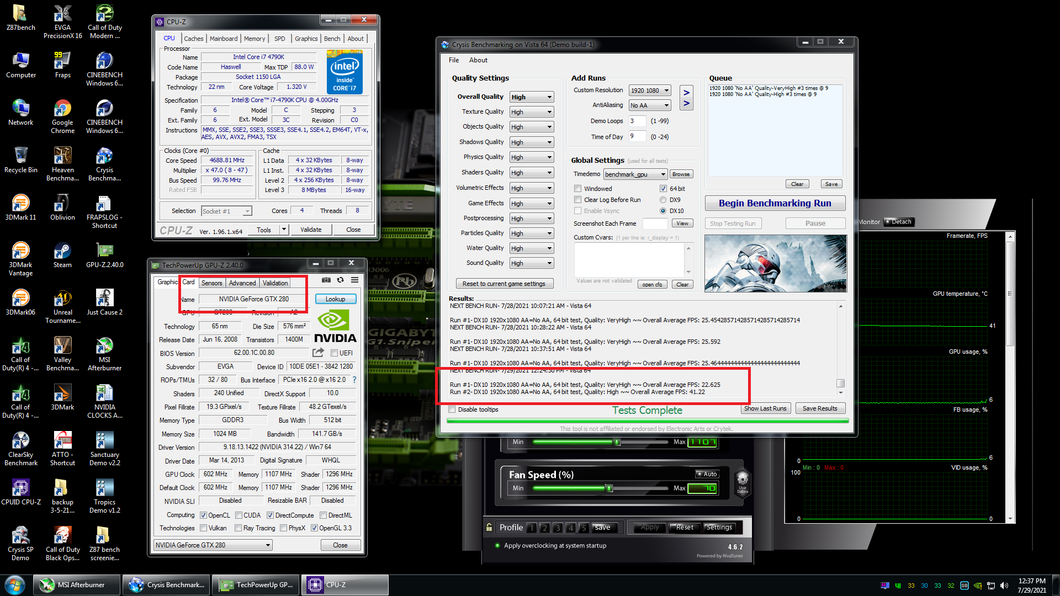This screenshot has width=1060, height=596.
Task: Open the GPU-Z hamburger menu icon
Action: click(x=354, y=280)
